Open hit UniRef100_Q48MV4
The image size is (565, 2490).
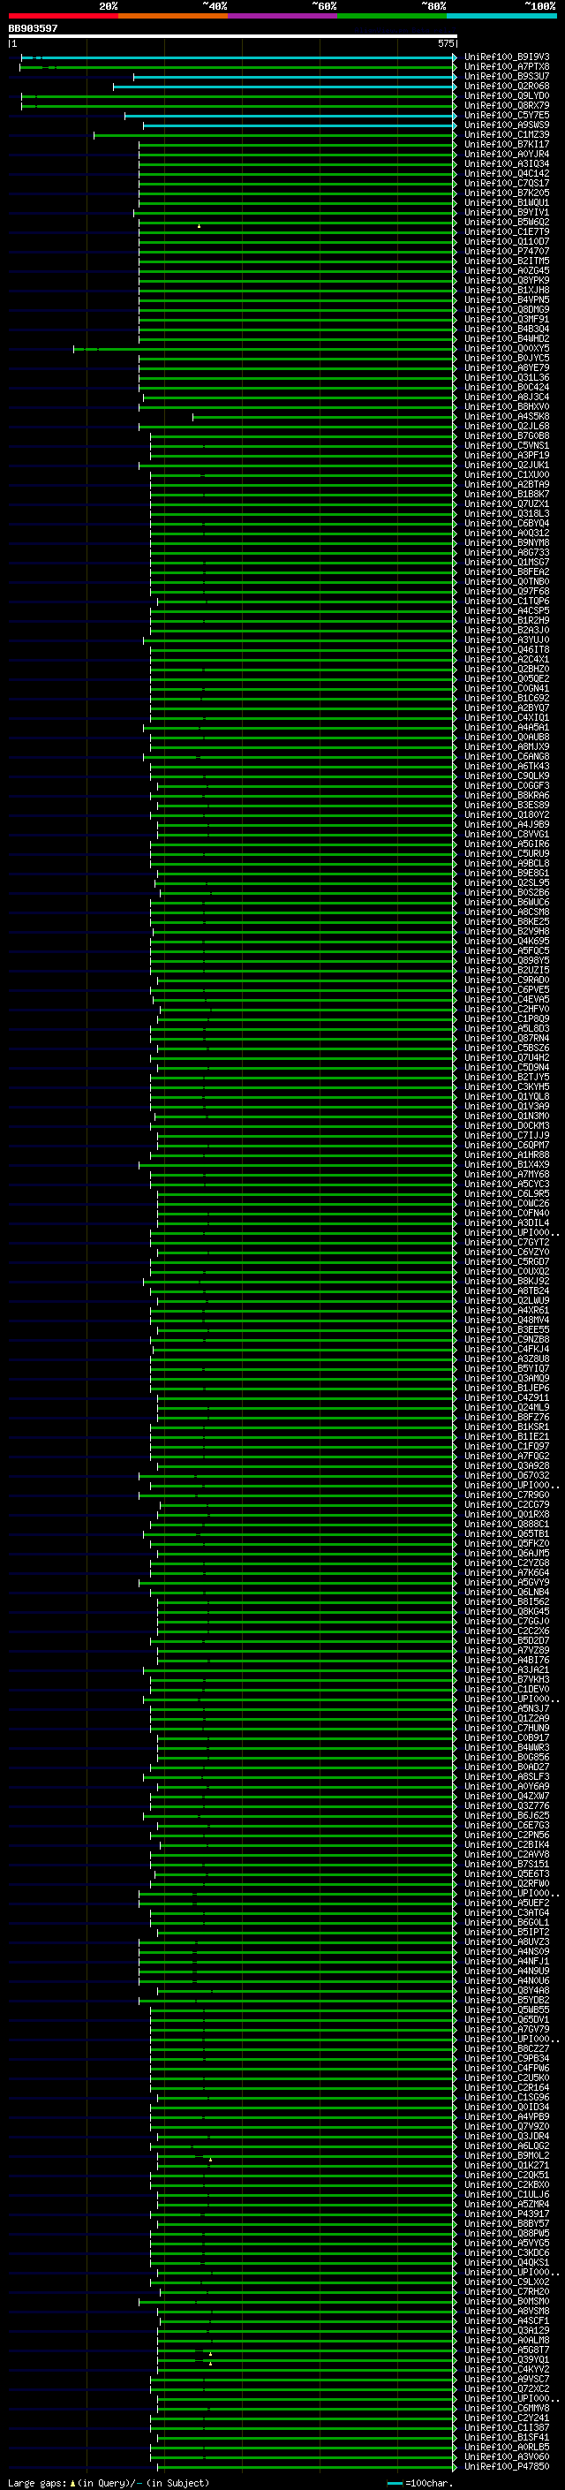(x=507, y=1320)
